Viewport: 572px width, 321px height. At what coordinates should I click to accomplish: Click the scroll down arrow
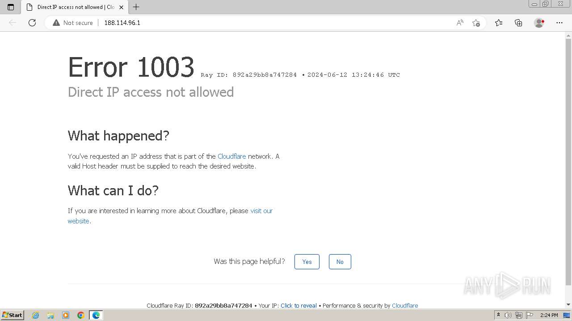(568, 305)
